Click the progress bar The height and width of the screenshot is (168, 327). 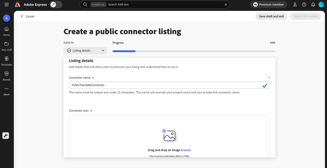coord(194,51)
